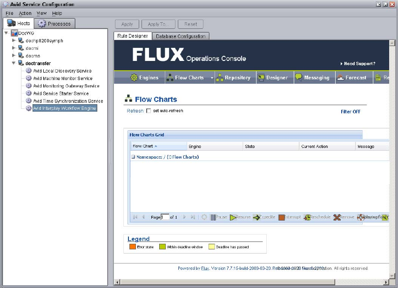The width and height of the screenshot is (398, 288).
Task: Click the Expedite flow chart button
Action: tap(264, 217)
